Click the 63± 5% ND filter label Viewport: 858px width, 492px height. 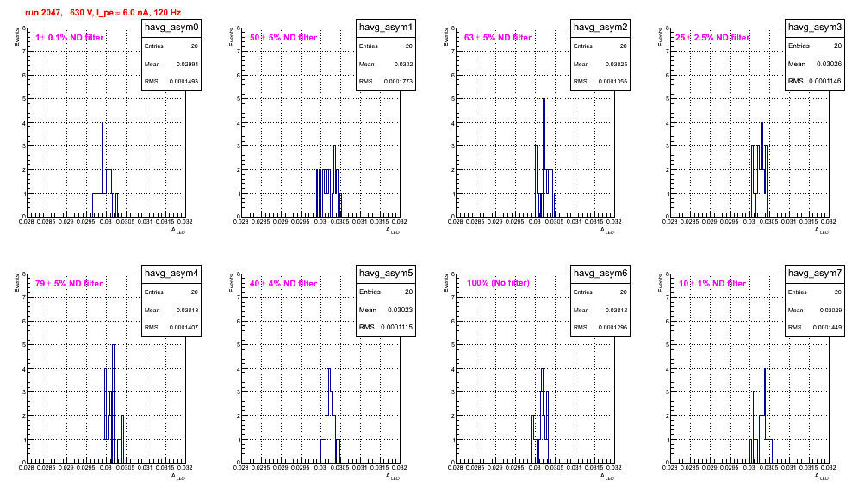coord(498,38)
